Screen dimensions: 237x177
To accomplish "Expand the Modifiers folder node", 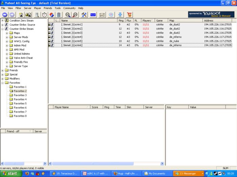I will point(2,79).
